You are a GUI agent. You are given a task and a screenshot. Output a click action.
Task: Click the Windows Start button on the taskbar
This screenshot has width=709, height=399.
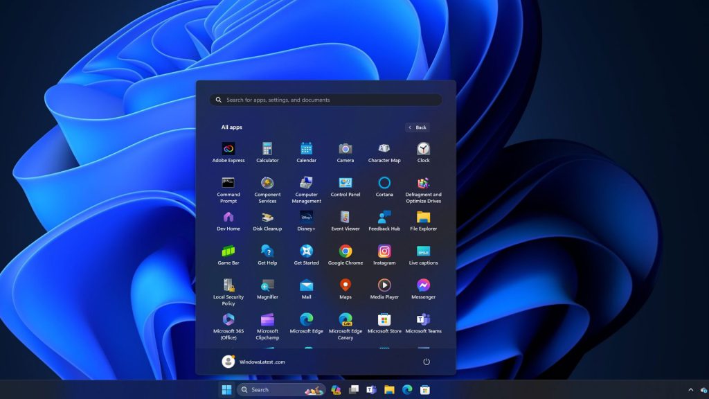point(226,390)
